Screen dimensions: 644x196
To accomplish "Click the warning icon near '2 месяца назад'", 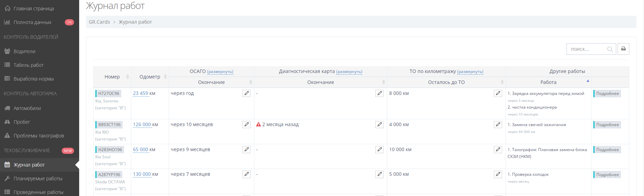I will [258, 124].
